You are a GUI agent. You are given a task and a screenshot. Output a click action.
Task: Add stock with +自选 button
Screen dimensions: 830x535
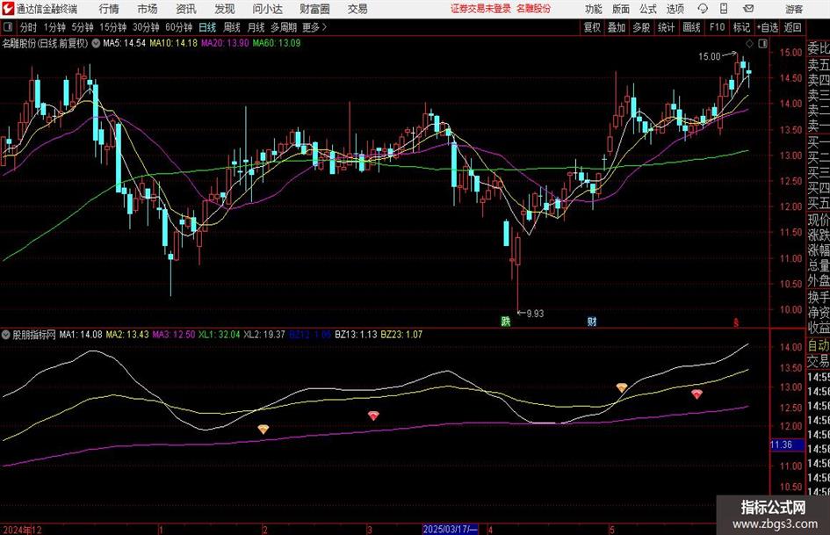point(768,27)
